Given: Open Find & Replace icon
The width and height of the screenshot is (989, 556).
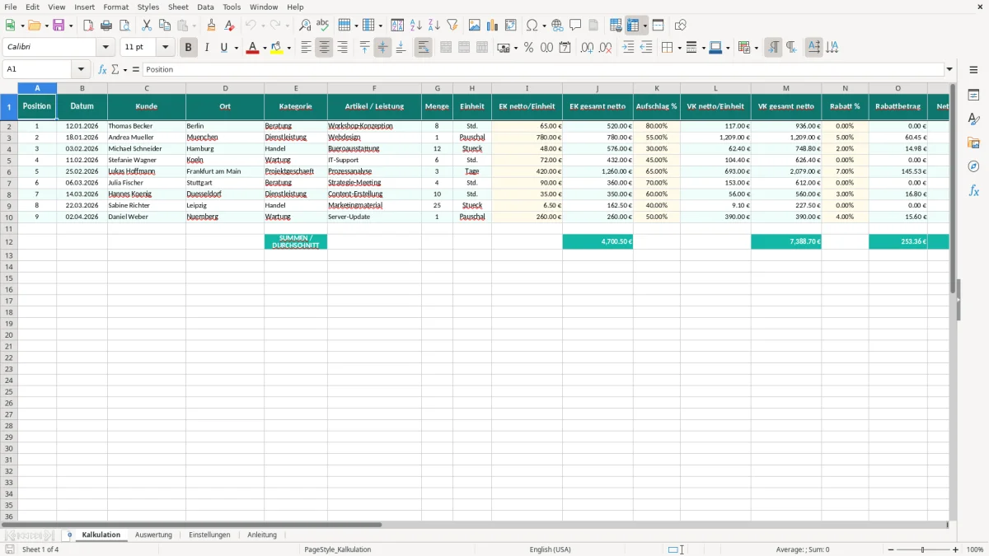Looking at the screenshot, I should pos(305,26).
